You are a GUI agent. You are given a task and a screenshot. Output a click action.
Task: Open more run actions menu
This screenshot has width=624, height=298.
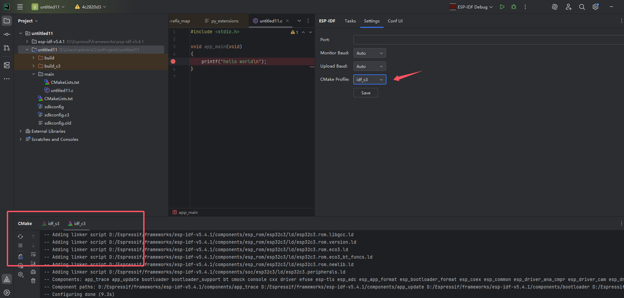pyautogui.click(x=525, y=7)
